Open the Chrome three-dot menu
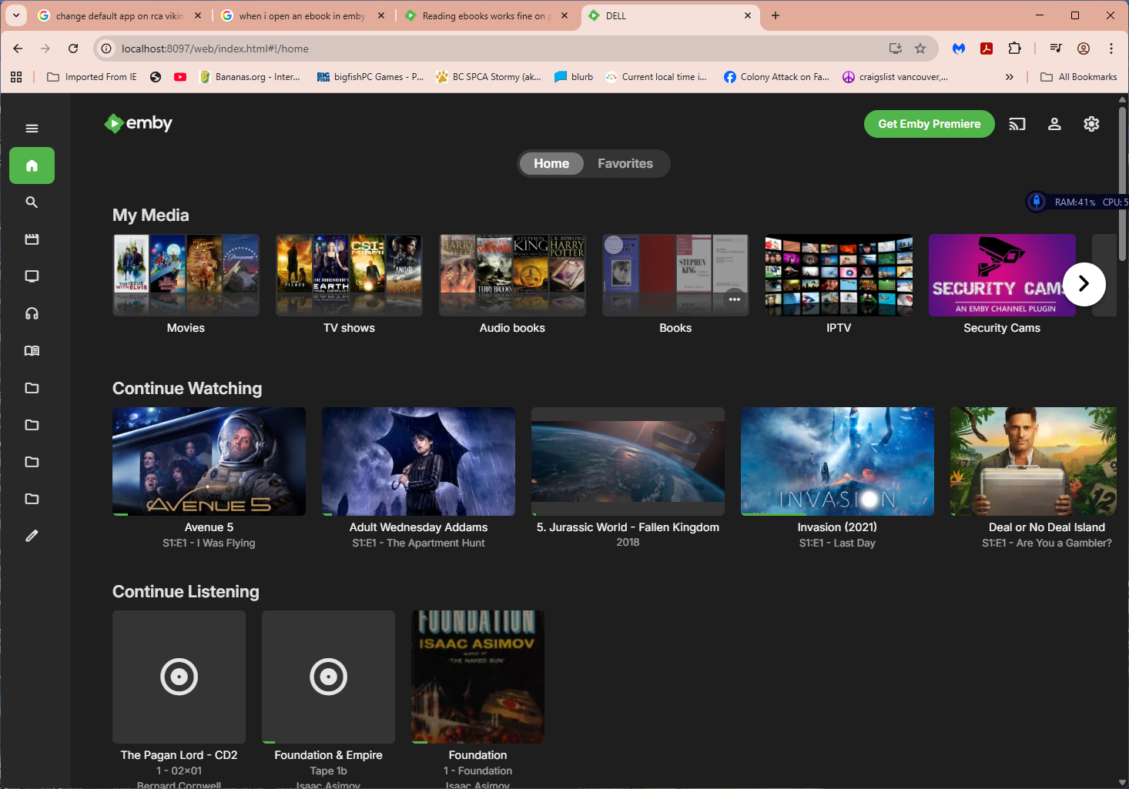The height and width of the screenshot is (789, 1129). (1111, 48)
